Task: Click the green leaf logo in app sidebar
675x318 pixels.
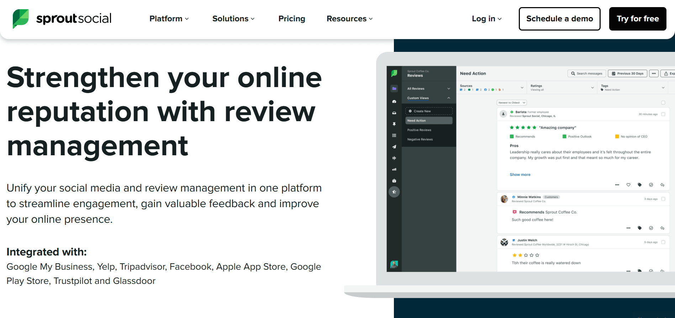Action: tap(394, 73)
